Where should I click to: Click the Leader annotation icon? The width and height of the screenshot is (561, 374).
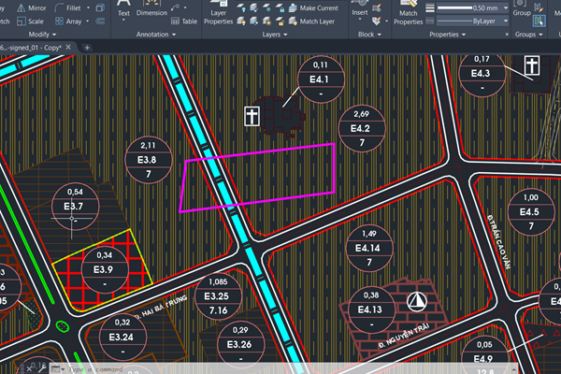coord(176,7)
